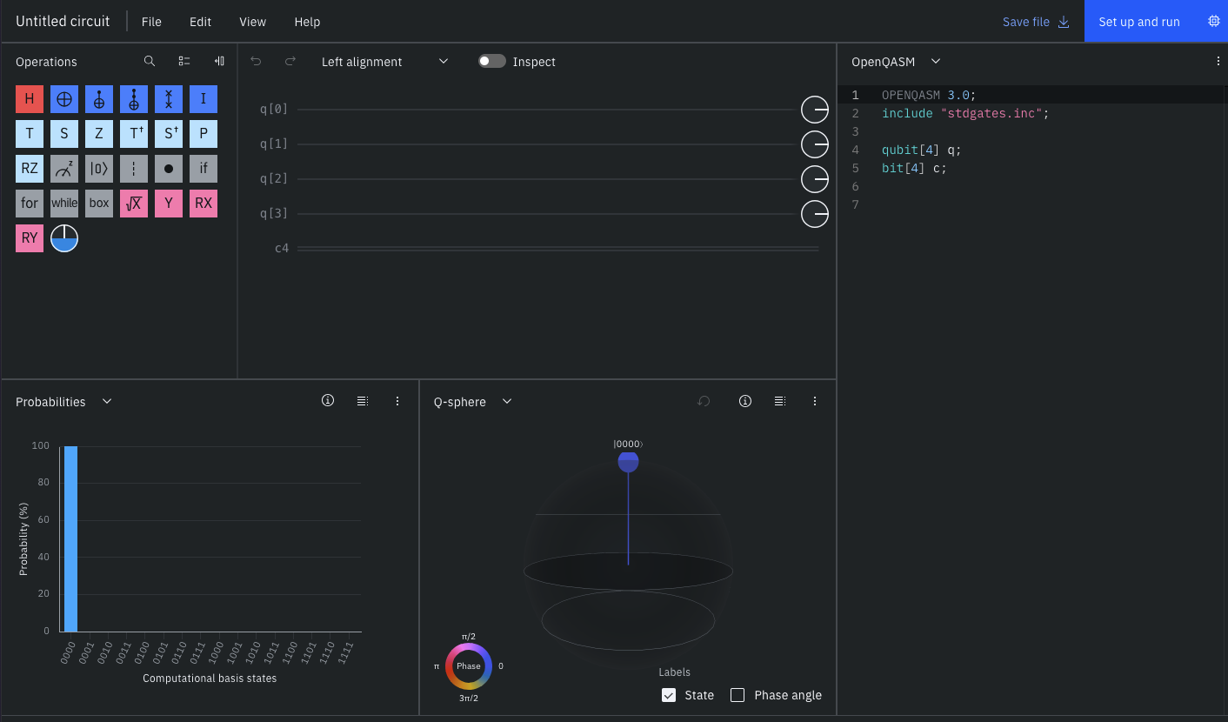Search the Operations list
This screenshot has width=1228, height=722.
click(150, 62)
